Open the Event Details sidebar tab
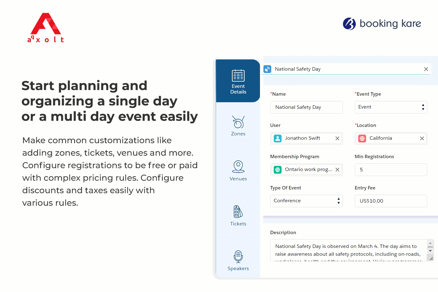This screenshot has height=292, width=438. tap(238, 81)
